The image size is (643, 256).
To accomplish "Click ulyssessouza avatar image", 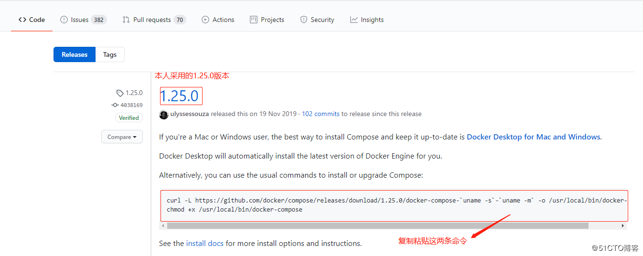I will coord(164,114).
